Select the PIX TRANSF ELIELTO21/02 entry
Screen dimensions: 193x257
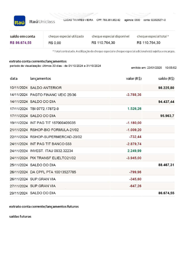coord(53,158)
